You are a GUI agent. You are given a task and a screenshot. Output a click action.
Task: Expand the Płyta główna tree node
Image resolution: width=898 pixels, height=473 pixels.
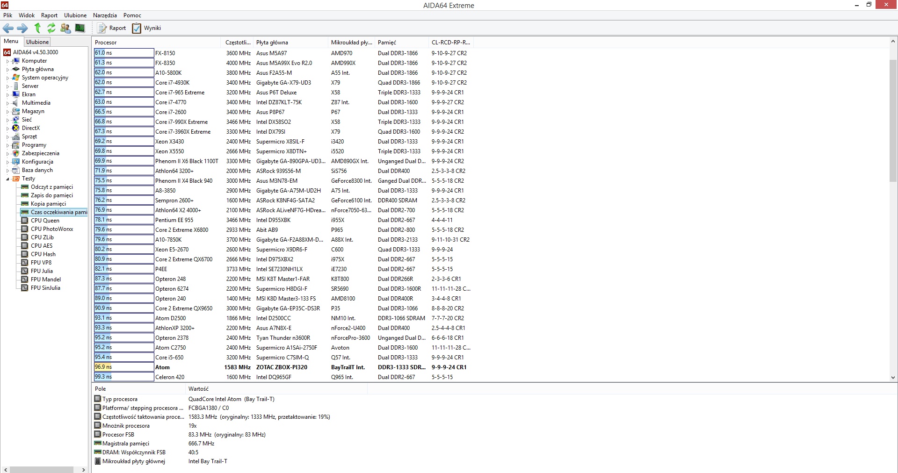(7, 69)
